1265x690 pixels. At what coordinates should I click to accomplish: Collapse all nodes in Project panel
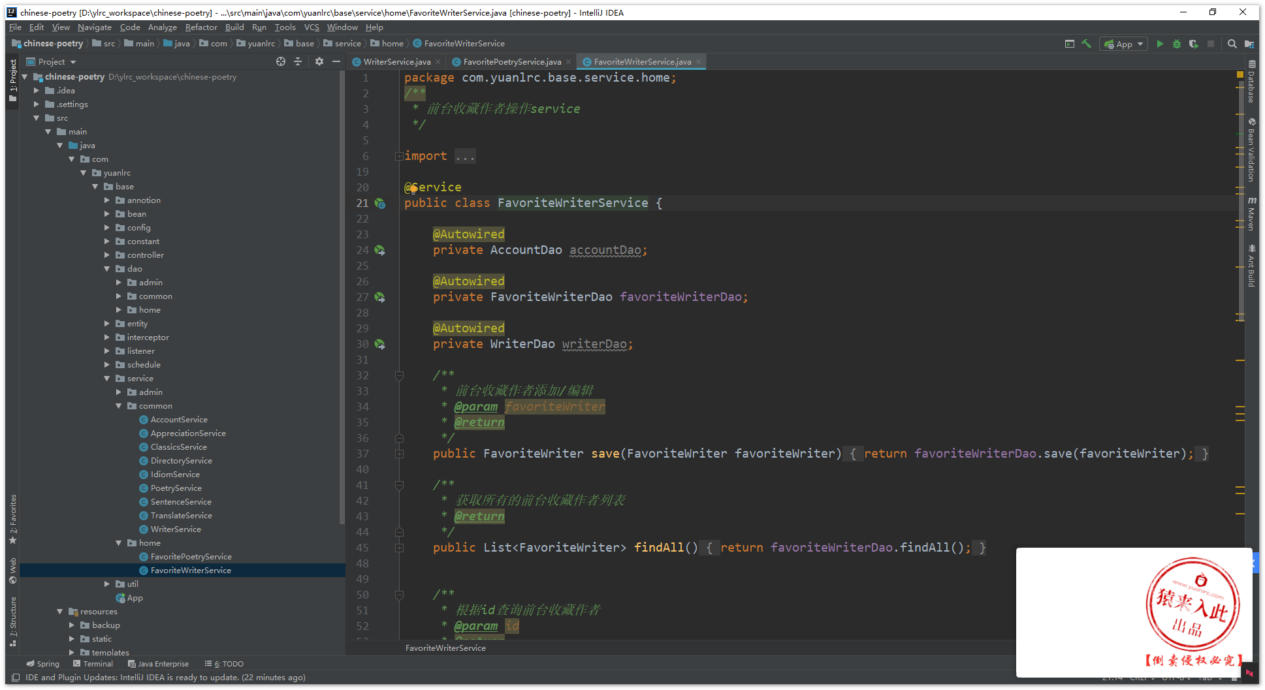298,61
